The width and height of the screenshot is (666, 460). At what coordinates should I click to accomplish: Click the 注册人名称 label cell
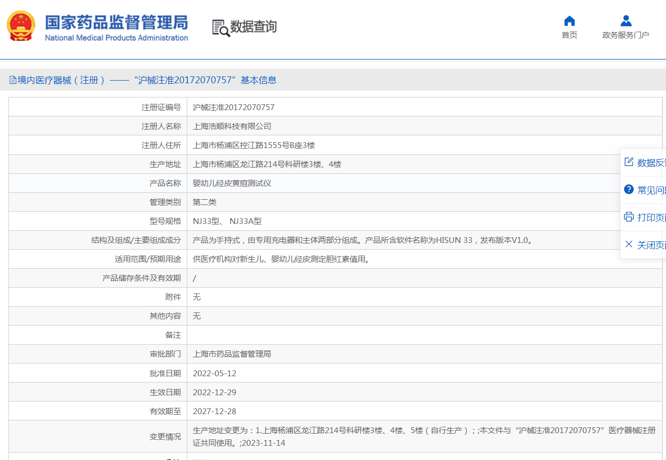(x=98, y=126)
